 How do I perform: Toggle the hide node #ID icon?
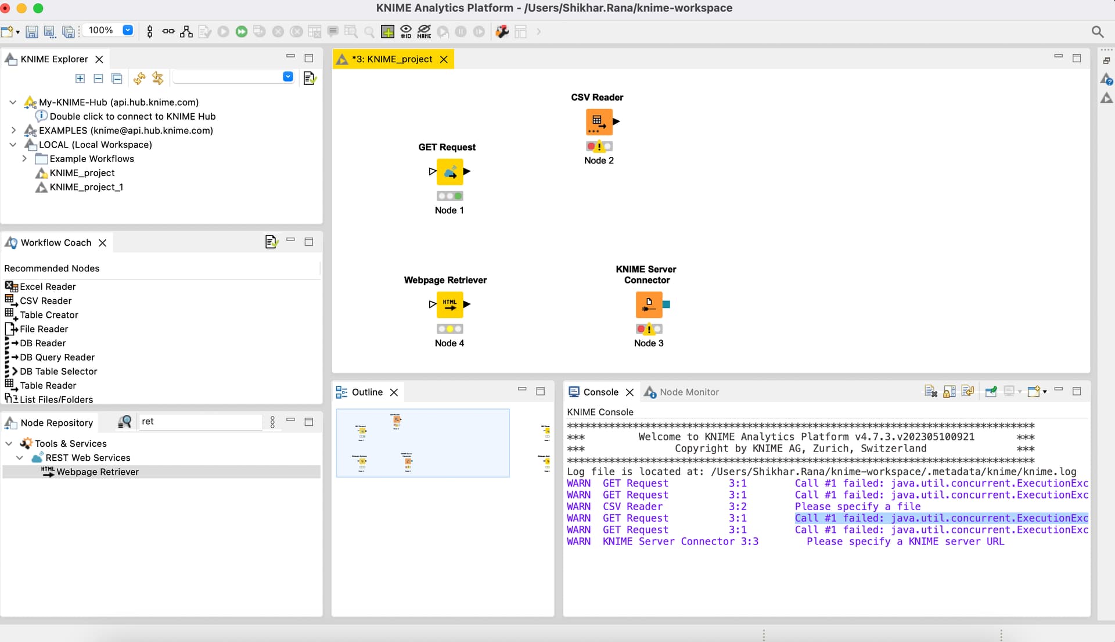(x=406, y=31)
